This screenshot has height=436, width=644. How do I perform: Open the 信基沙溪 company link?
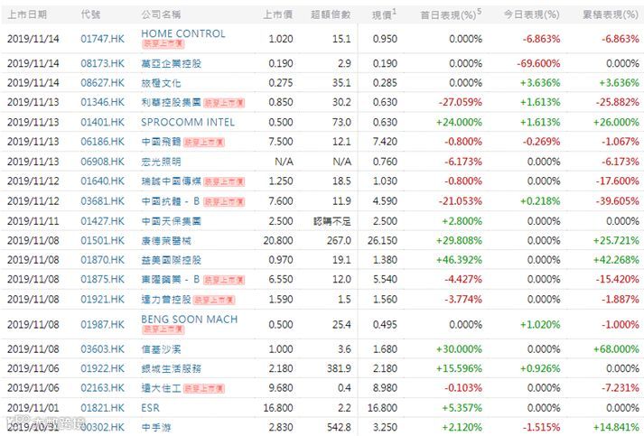coord(161,349)
